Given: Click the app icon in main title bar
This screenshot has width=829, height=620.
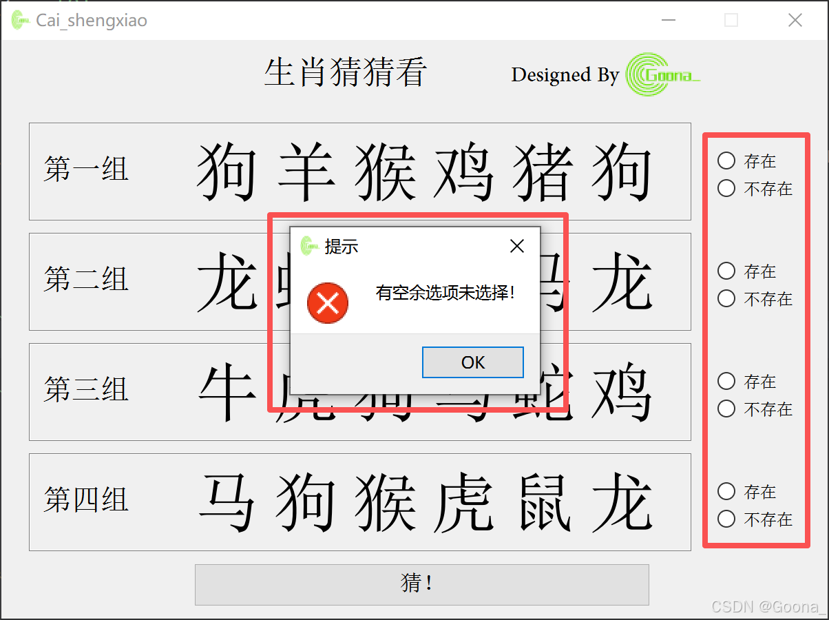Looking at the screenshot, I should coord(21,20).
